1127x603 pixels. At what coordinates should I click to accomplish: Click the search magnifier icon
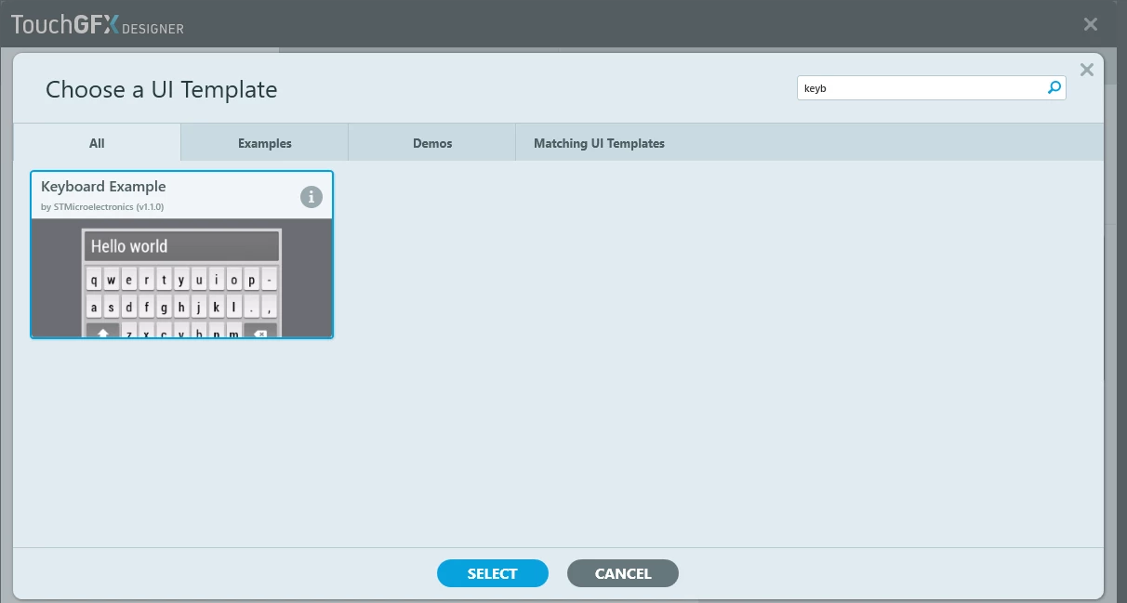tap(1054, 88)
